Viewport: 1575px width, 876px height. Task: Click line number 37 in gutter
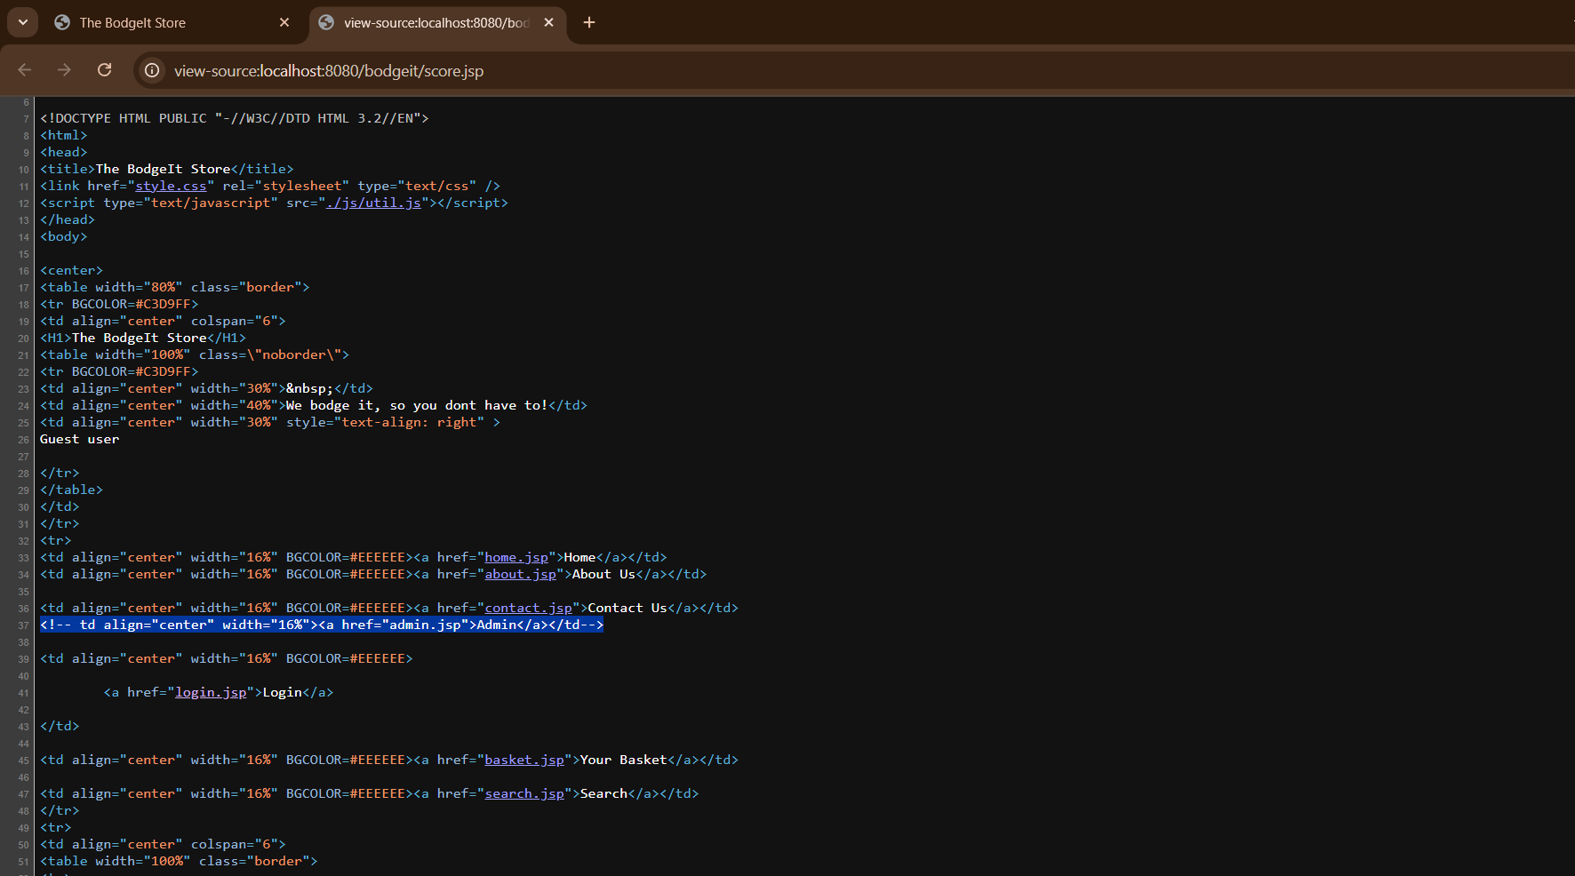click(23, 625)
